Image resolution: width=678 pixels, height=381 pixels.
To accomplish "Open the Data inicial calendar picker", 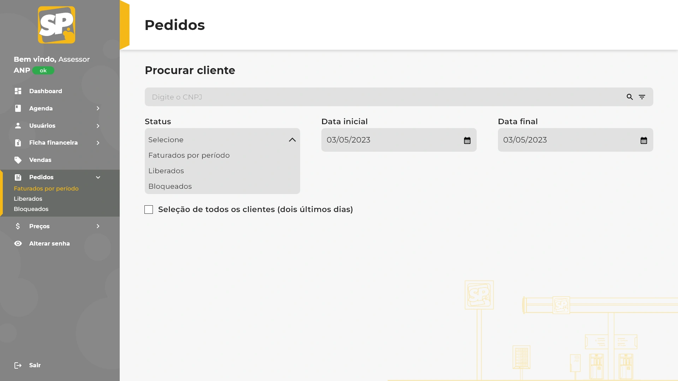I will point(467,140).
